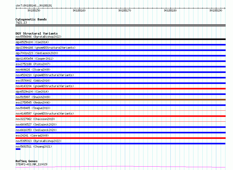The width and height of the screenshot is (233, 170).
Task: Click the blue bar under esv2759545
Action: (x=120, y=105)
